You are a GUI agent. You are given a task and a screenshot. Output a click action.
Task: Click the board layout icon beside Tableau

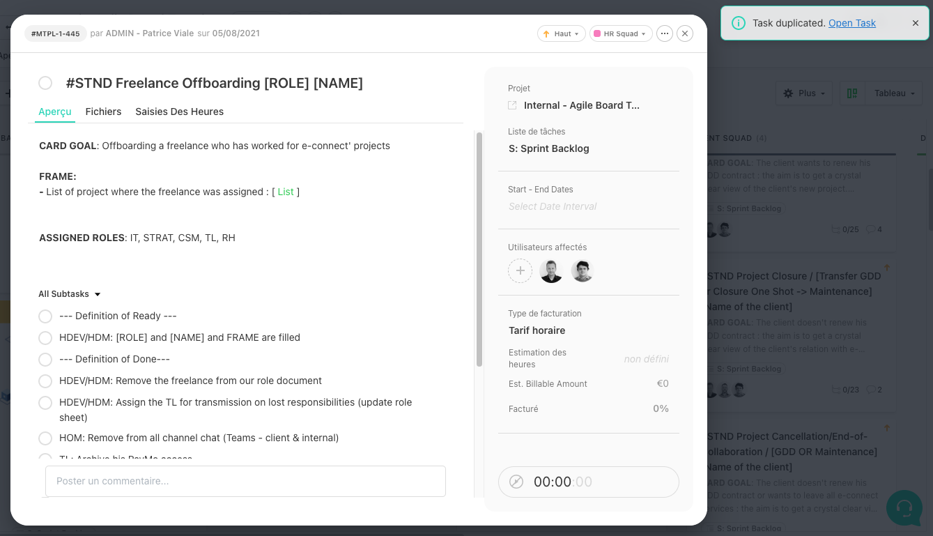point(851,93)
